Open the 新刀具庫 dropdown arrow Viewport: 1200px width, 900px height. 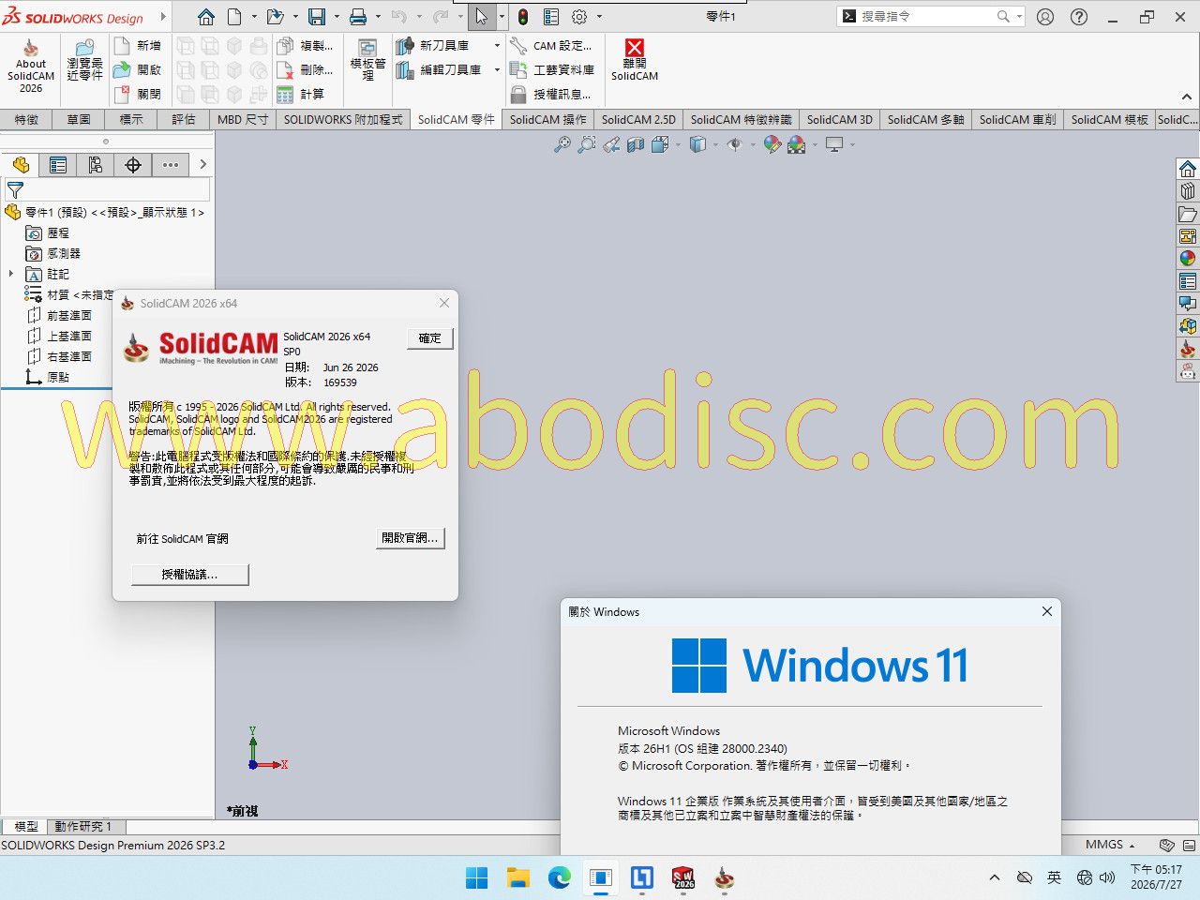coord(497,45)
